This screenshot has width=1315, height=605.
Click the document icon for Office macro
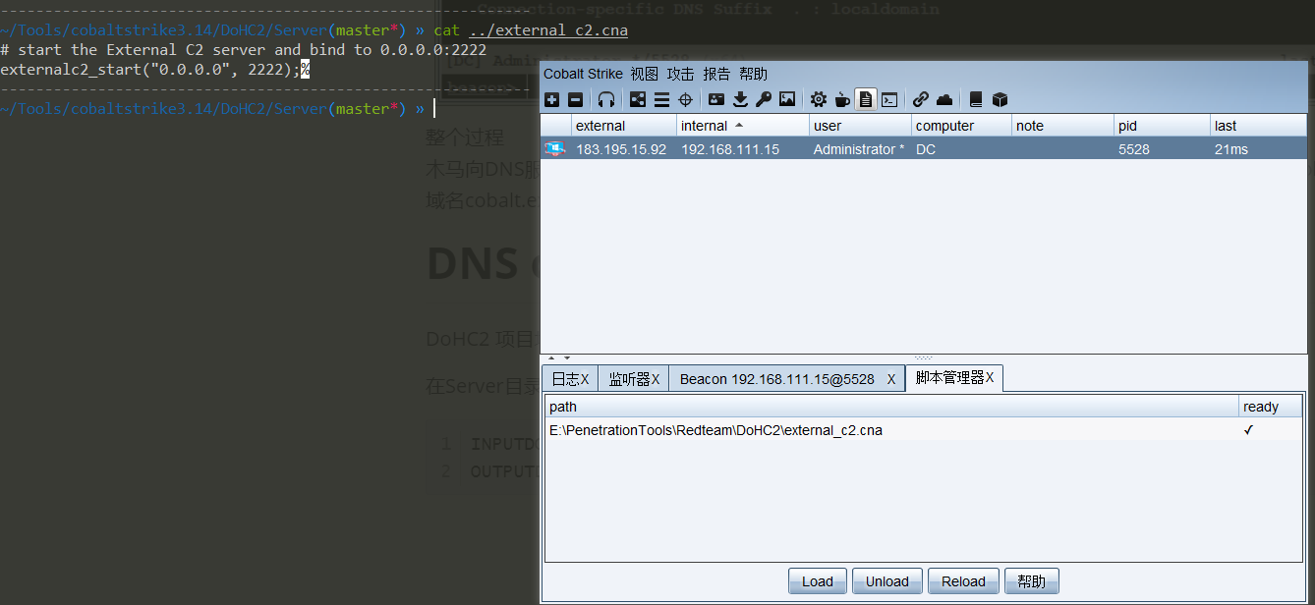(866, 99)
